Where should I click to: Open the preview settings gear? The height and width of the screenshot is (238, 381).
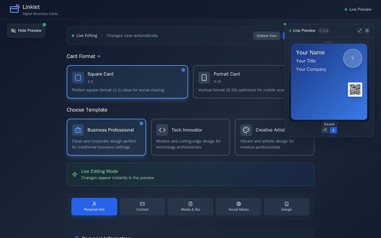coord(367,31)
